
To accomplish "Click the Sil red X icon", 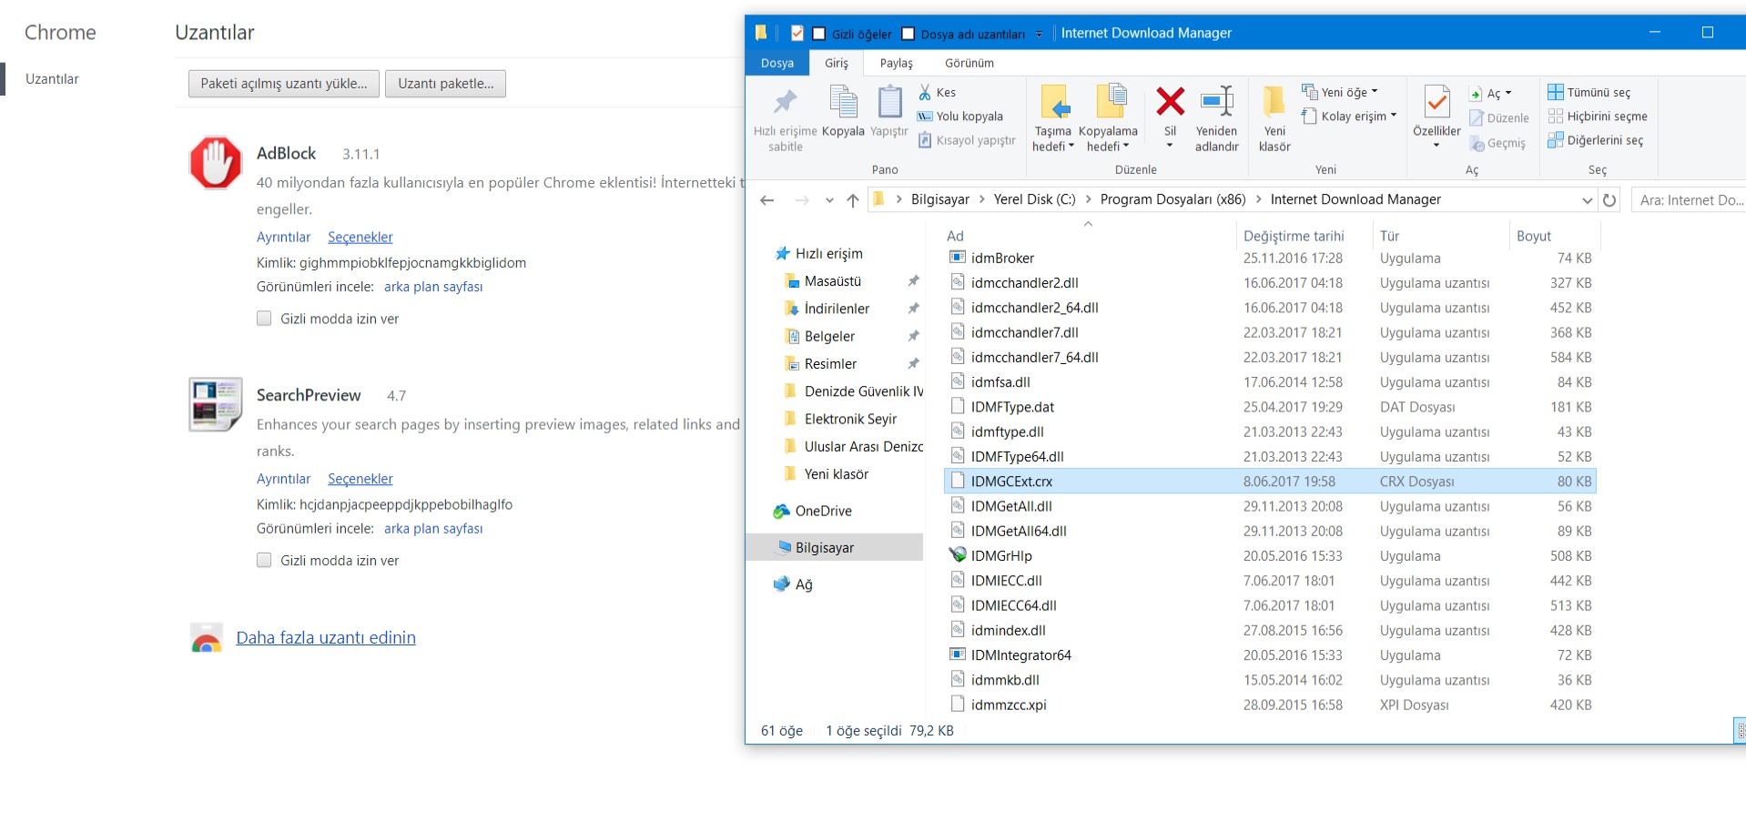I will coord(1171,101).
